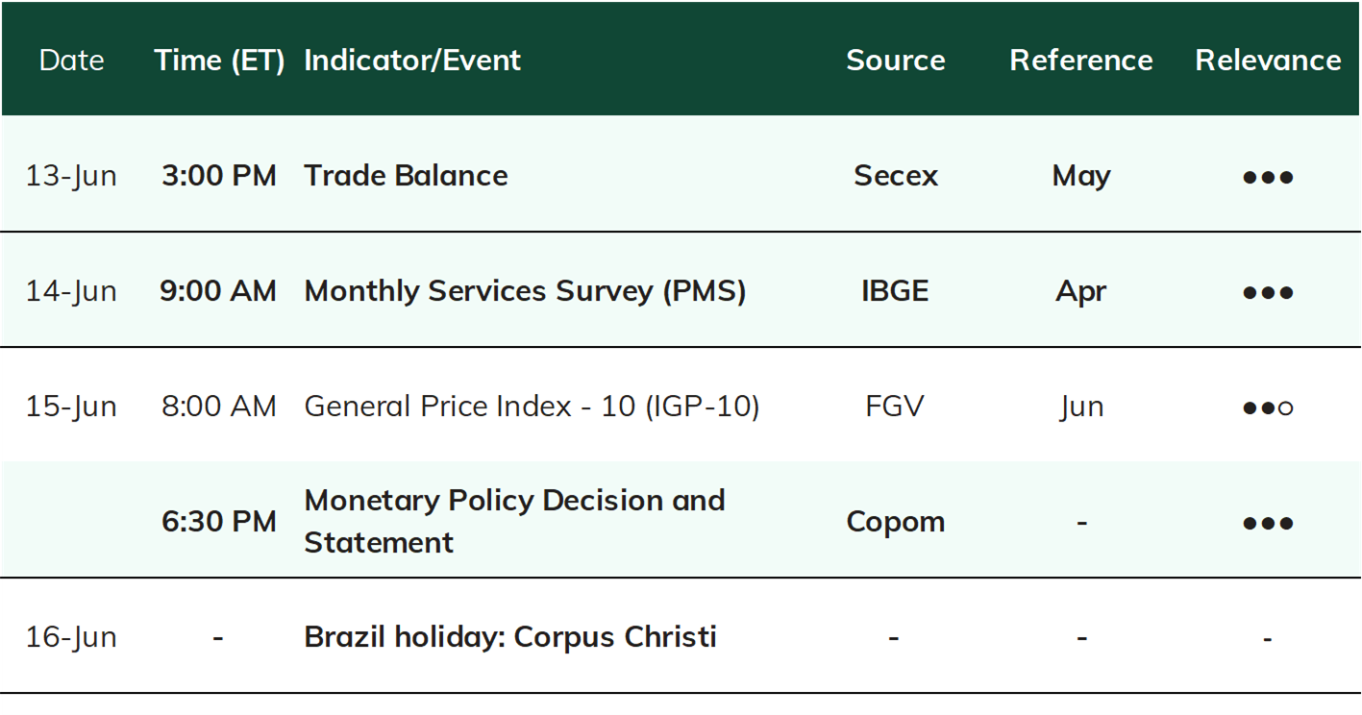Click the Copom source cell
This screenshot has height=715, width=1362.
click(896, 521)
